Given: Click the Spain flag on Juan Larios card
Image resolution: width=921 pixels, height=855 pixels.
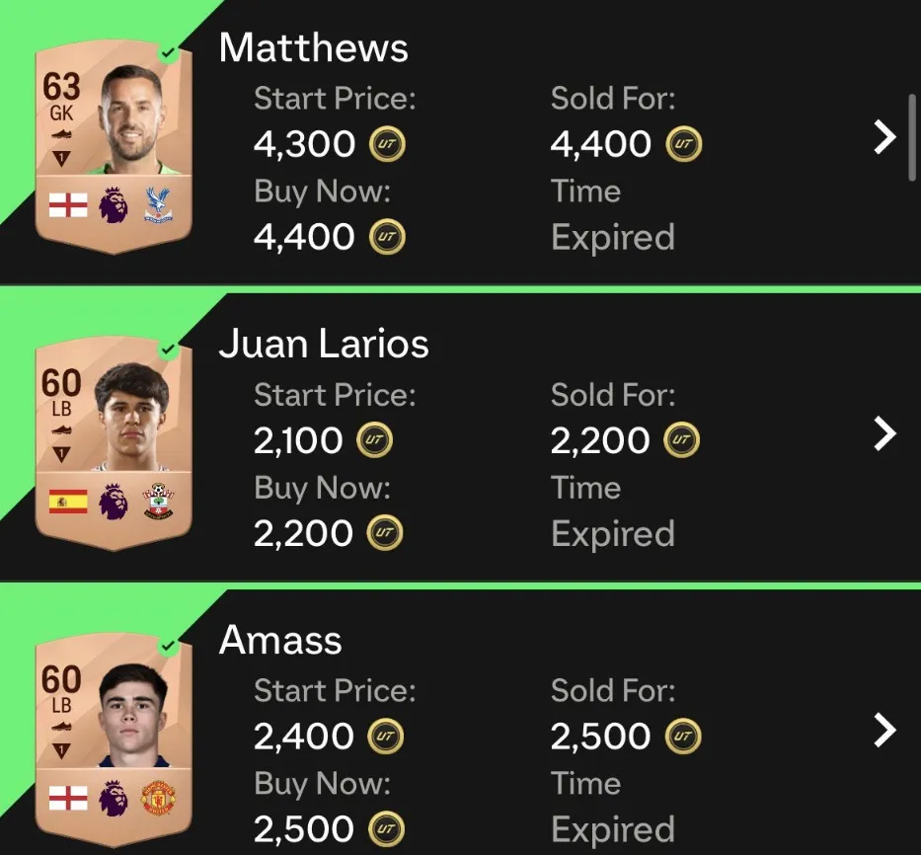Looking at the screenshot, I should coord(67,501).
